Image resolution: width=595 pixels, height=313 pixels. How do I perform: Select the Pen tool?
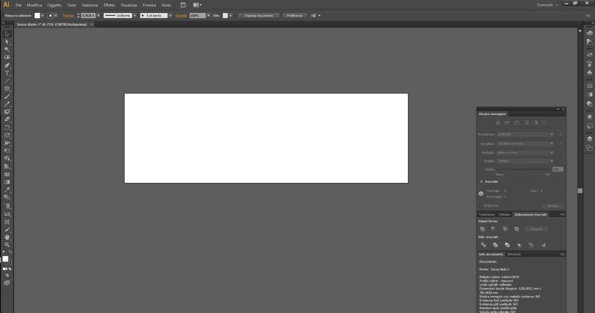[x=7, y=65]
